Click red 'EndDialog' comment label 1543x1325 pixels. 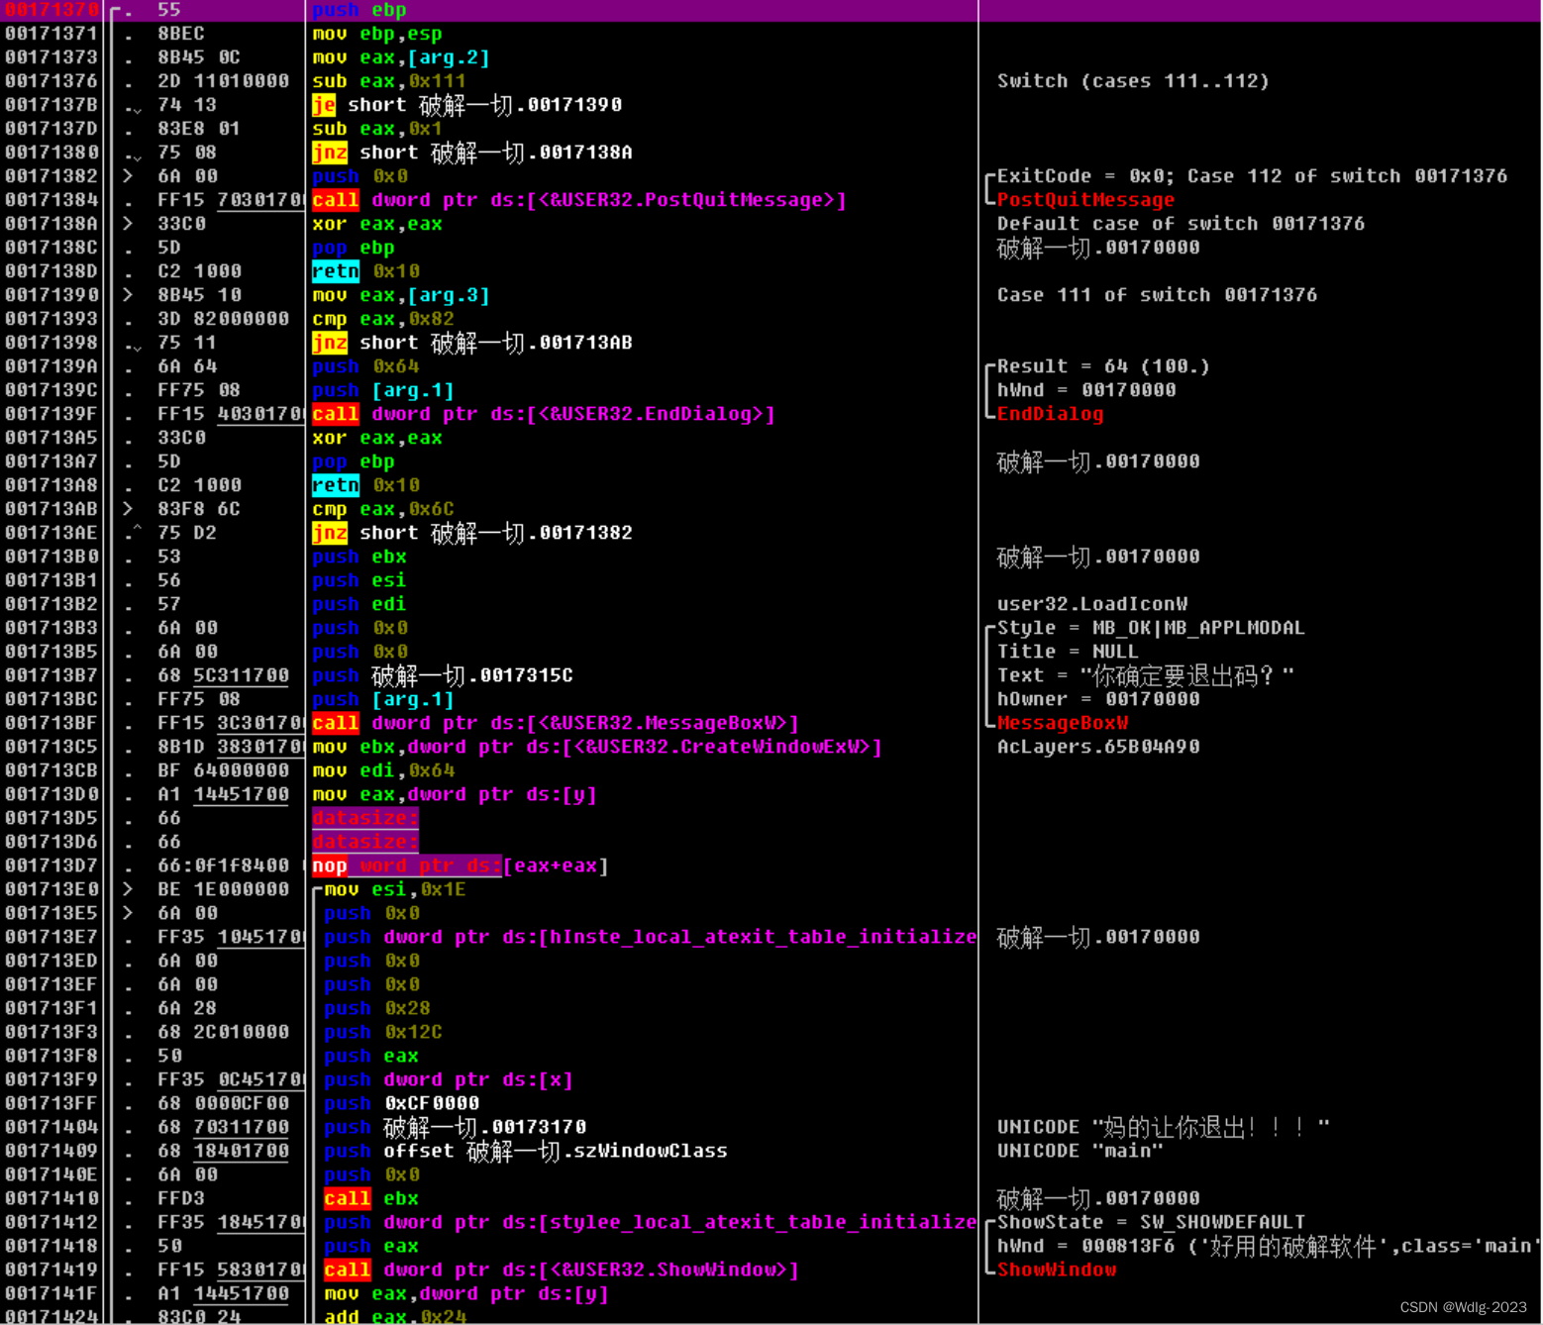tap(1050, 414)
